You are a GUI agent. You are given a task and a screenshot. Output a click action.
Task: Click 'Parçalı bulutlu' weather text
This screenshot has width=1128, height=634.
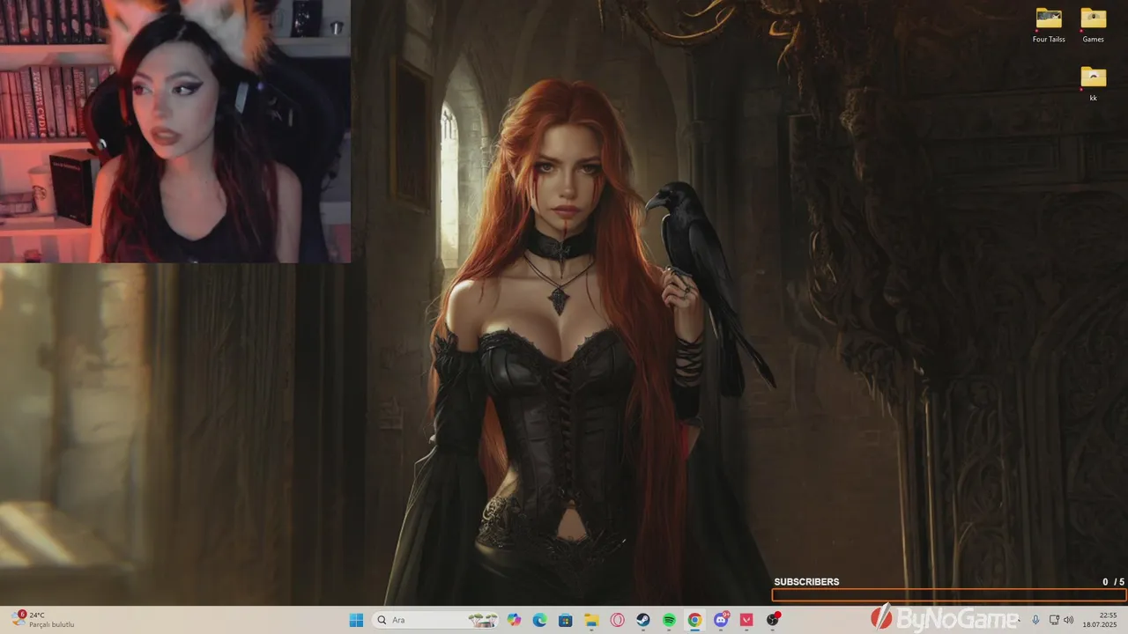(x=51, y=625)
